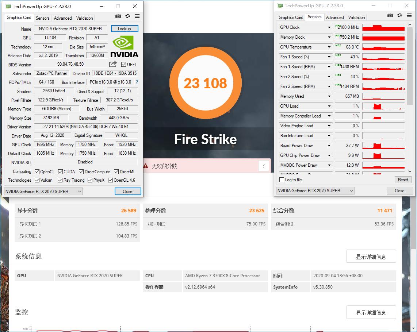Switch to Advanced tab in left GPU-Z window
Viewport: 417px width, 332px height.
click(63, 18)
